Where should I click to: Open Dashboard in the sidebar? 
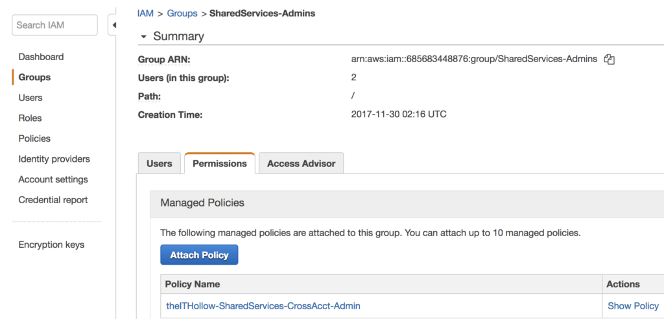pos(41,57)
